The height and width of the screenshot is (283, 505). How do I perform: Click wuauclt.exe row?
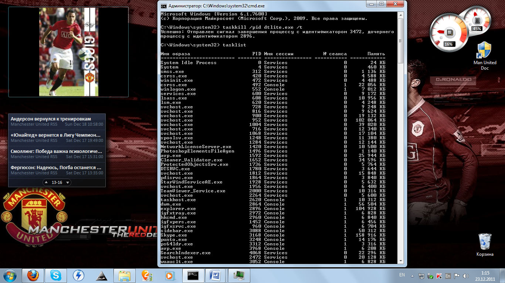pyautogui.click(x=273, y=262)
